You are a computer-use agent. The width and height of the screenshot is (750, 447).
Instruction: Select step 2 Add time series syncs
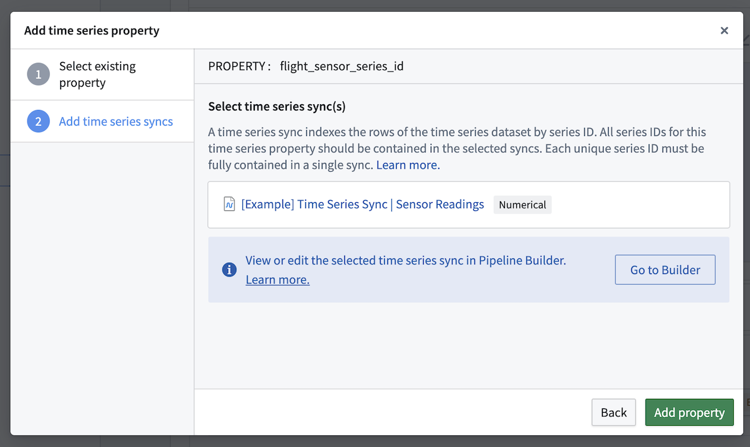(102, 121)
